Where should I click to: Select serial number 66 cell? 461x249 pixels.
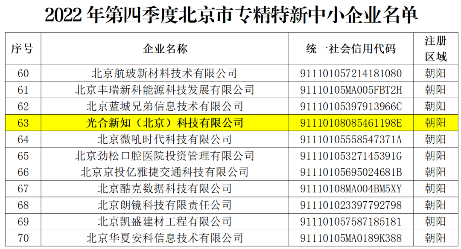23,172
